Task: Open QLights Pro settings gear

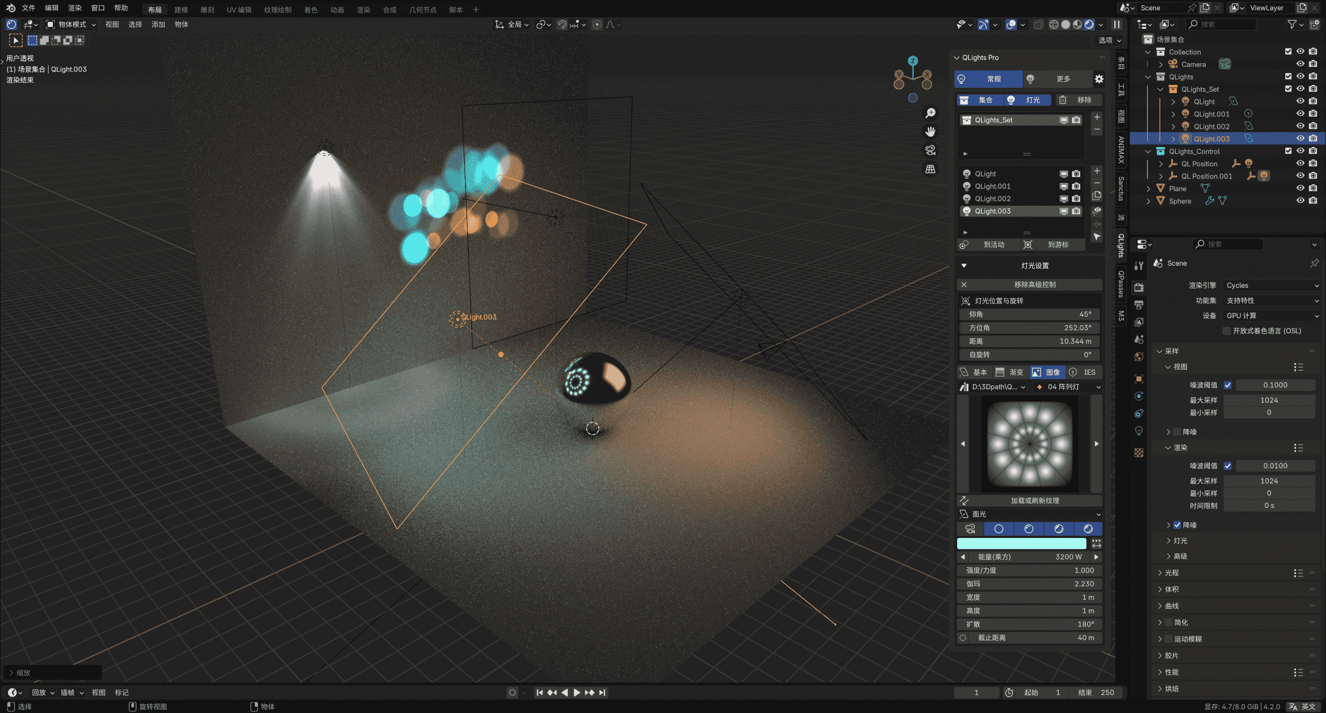Action: pyautogui.click(x=1099, y=79)
